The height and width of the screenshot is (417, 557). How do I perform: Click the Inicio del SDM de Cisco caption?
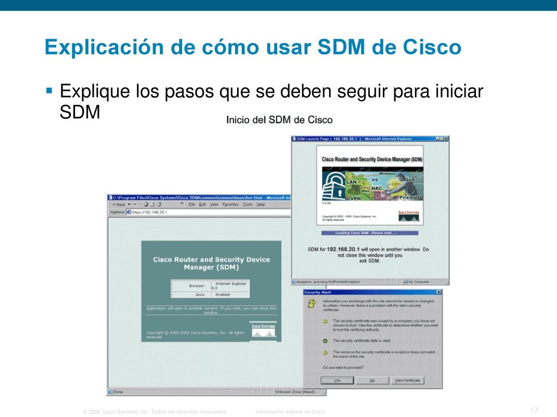click(279, 120)
